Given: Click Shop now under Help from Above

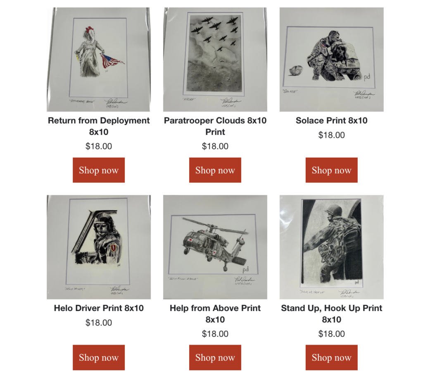Looking at the screenshot, I should pyautogui.click(x=215, y=357).
